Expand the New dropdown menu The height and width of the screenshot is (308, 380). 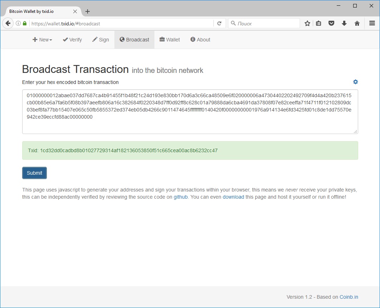click(x=42, y=40)
